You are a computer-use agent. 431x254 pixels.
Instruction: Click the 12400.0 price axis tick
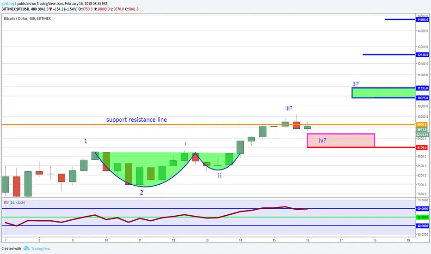pos(423,64)
